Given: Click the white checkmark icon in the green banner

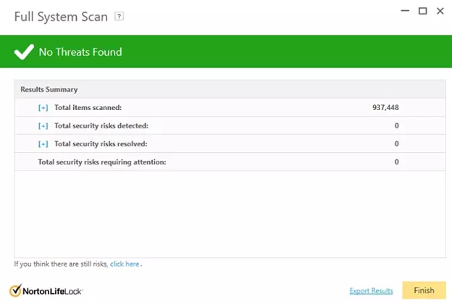Looking at the screenshot, I should pos(24,51).
